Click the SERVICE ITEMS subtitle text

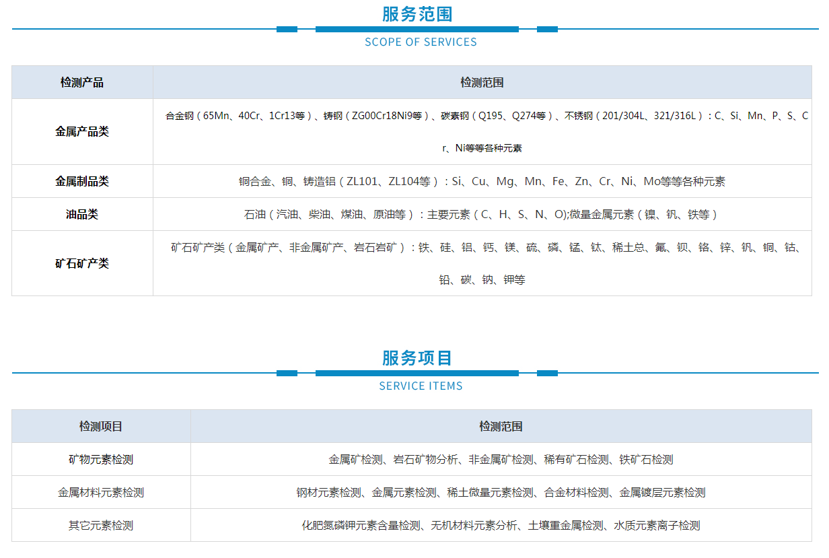click(421, 386)
